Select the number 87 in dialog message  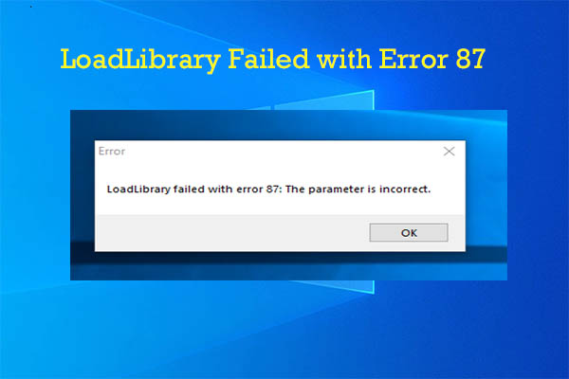[272, 189]
